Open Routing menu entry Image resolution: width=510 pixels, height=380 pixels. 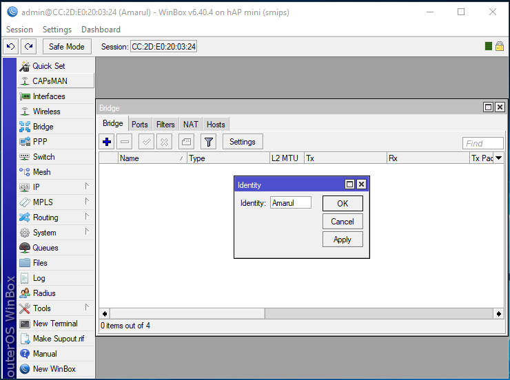56,218
